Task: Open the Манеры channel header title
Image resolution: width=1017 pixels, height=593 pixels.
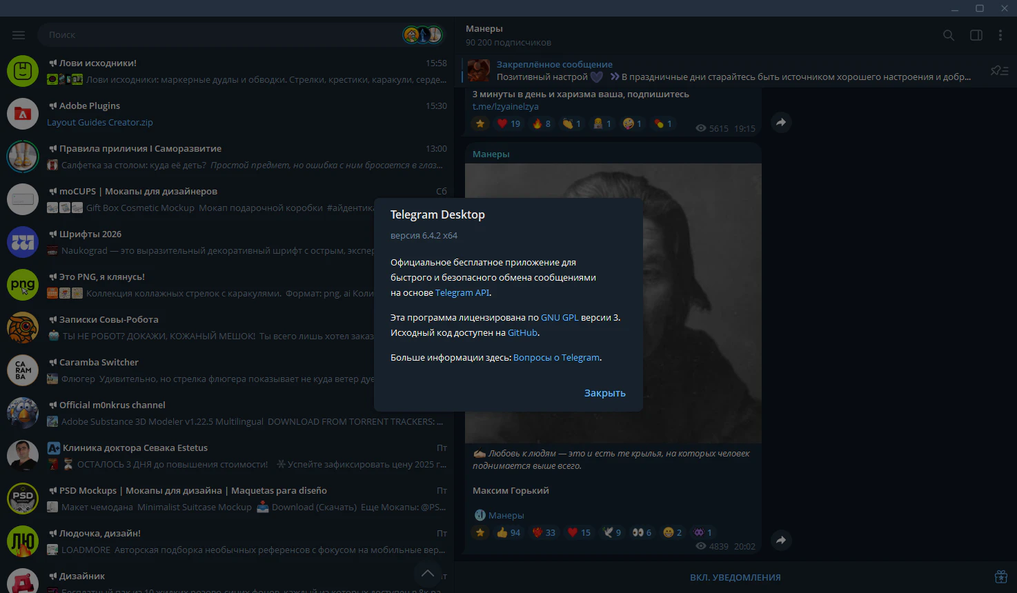Action: (484, 28)
